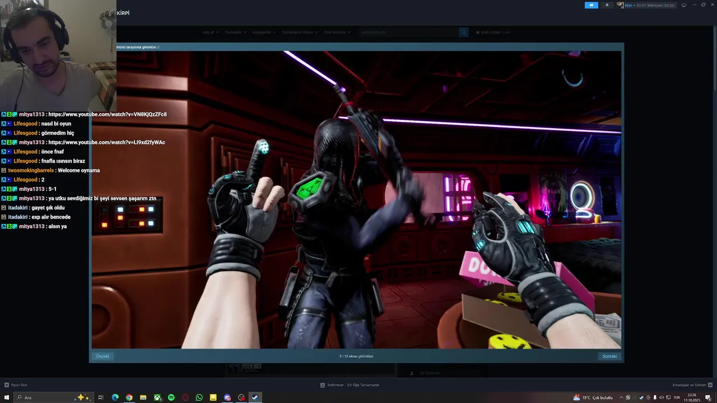Open İstek Listesi wishlist link
The height and width of the screenshot is (403, 717).
(x=493, y=32)
